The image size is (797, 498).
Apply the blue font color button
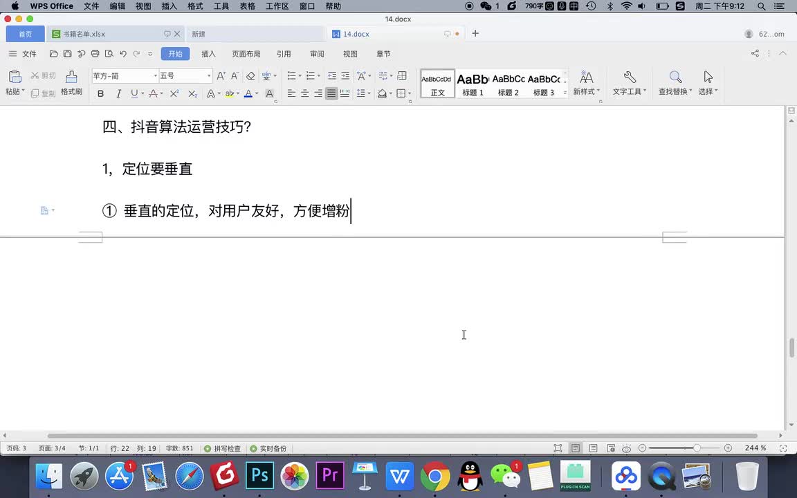[x=248, y=93]
